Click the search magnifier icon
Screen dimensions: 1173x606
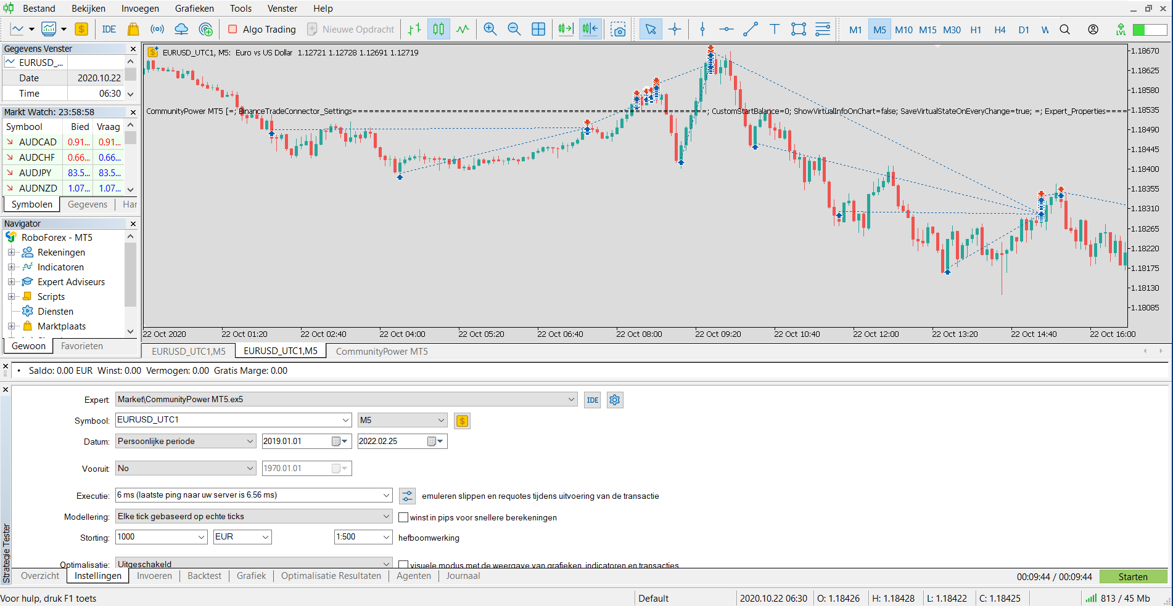tap(1065, 29)
